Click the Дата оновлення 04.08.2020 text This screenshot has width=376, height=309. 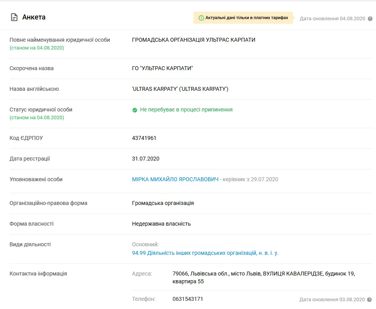tap(332, 18)
